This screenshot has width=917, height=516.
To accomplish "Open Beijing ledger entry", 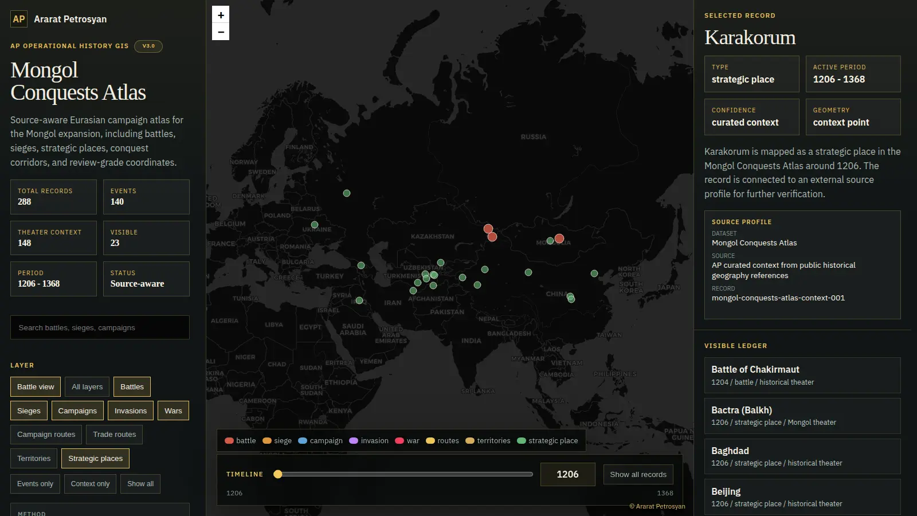I will coord(802,497).
